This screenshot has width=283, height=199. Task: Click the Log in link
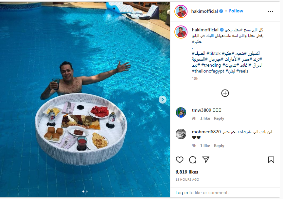(x=182, y=192)
